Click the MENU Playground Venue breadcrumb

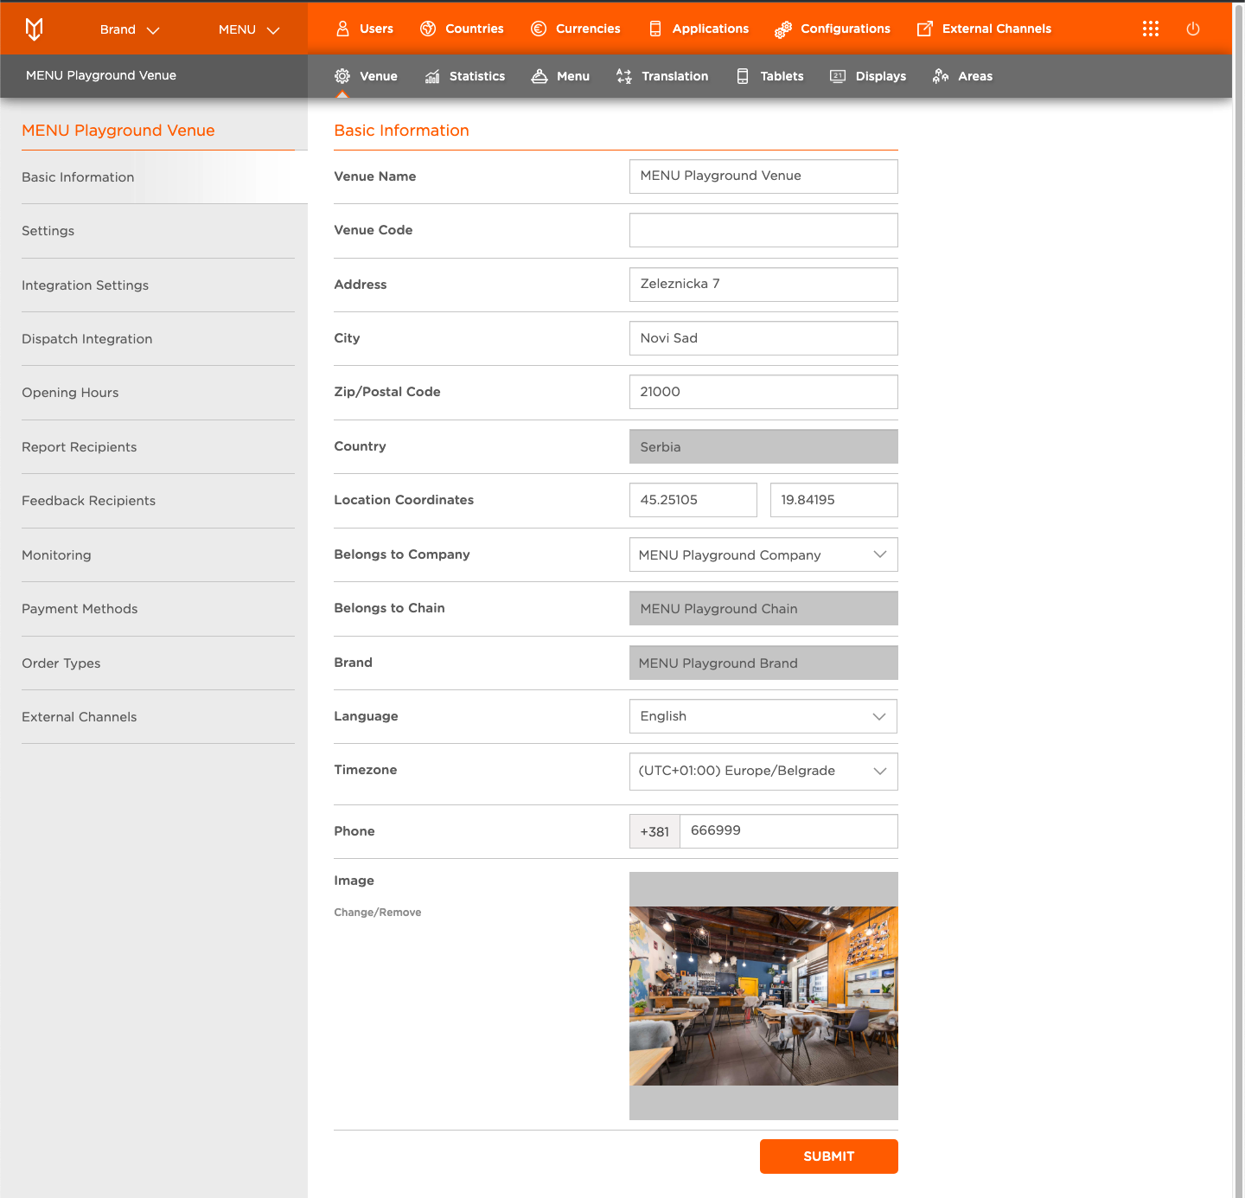[101, 75]
